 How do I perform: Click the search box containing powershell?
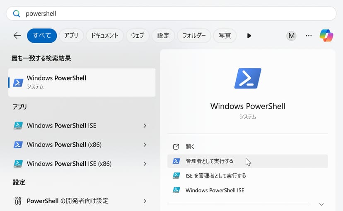coord(174,14)
